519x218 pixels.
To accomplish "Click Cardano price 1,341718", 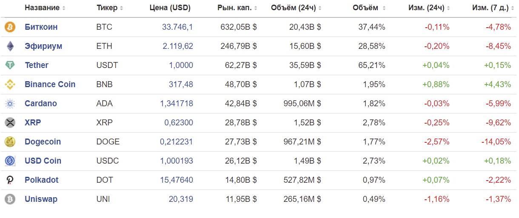I will 177,104.
